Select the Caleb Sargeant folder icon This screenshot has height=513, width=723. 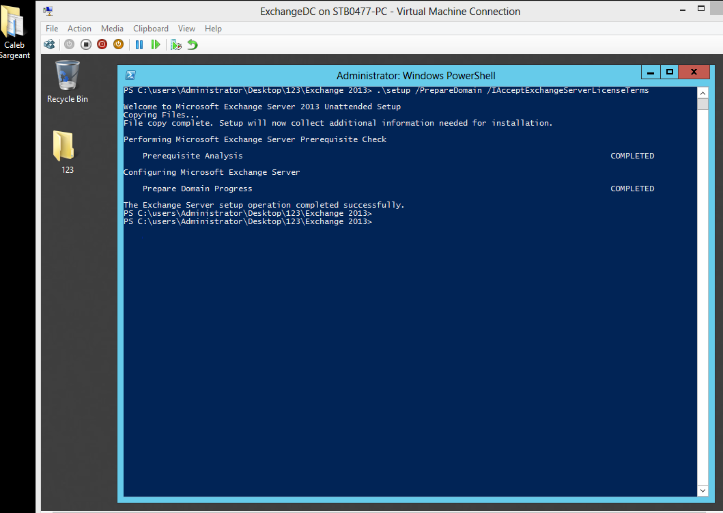pyautogui.click(x=14, y=31)
